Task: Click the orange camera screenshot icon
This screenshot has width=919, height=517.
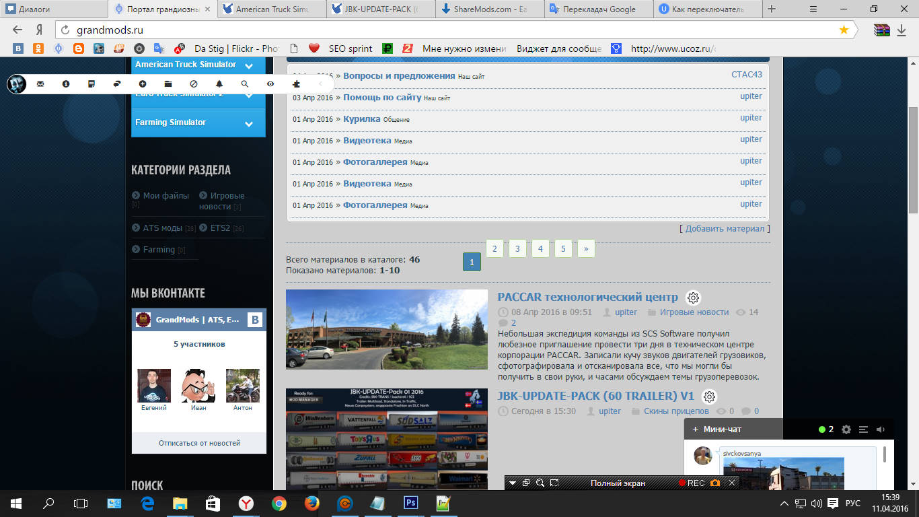Action: [715, 483]
